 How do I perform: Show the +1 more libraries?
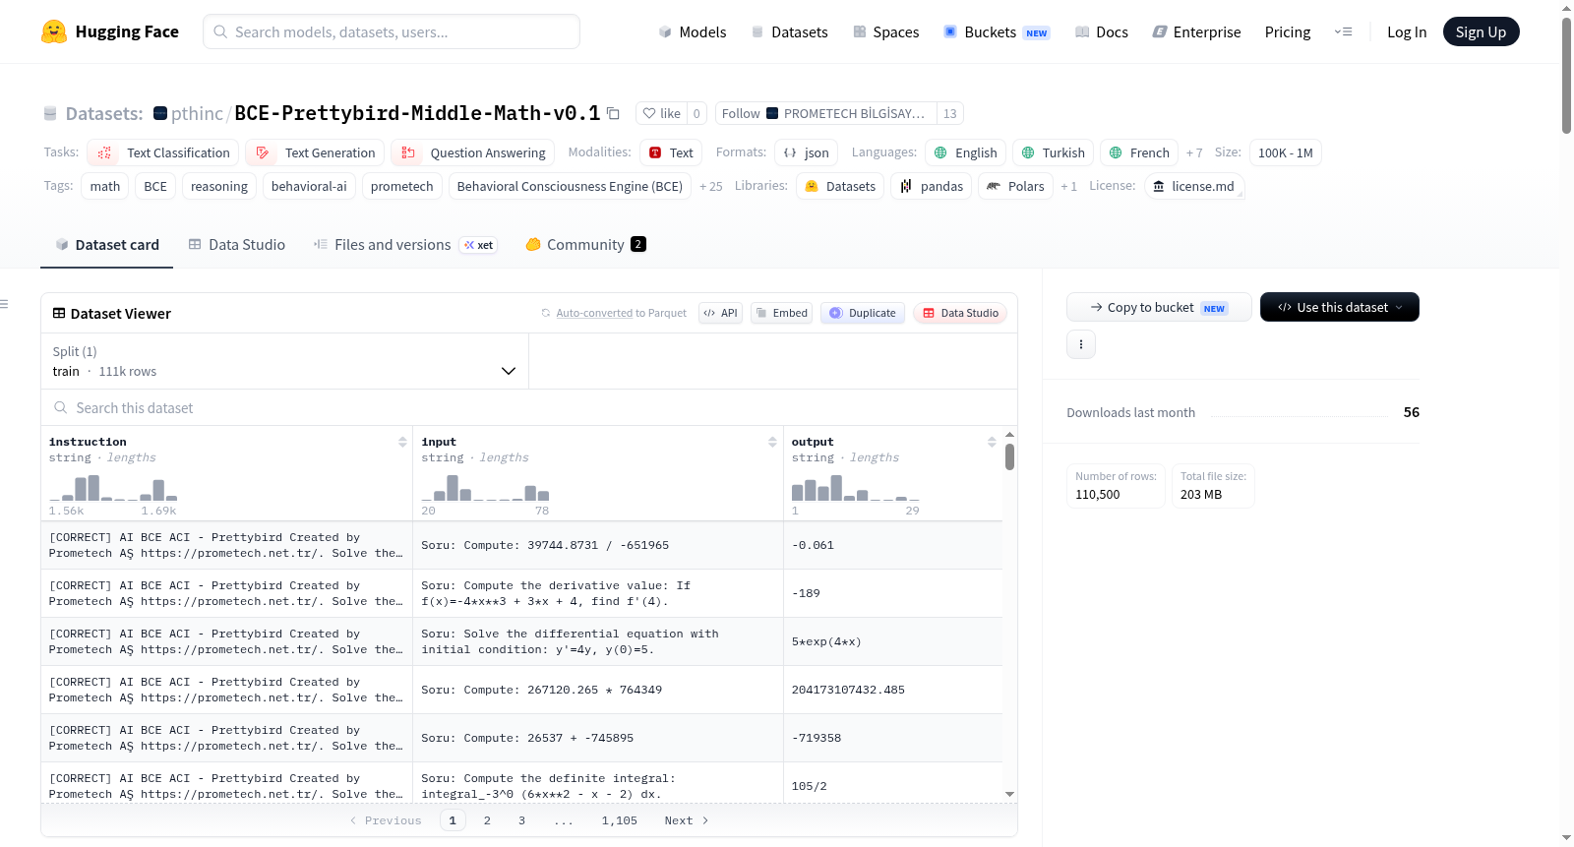click(x=1068, y=186)
